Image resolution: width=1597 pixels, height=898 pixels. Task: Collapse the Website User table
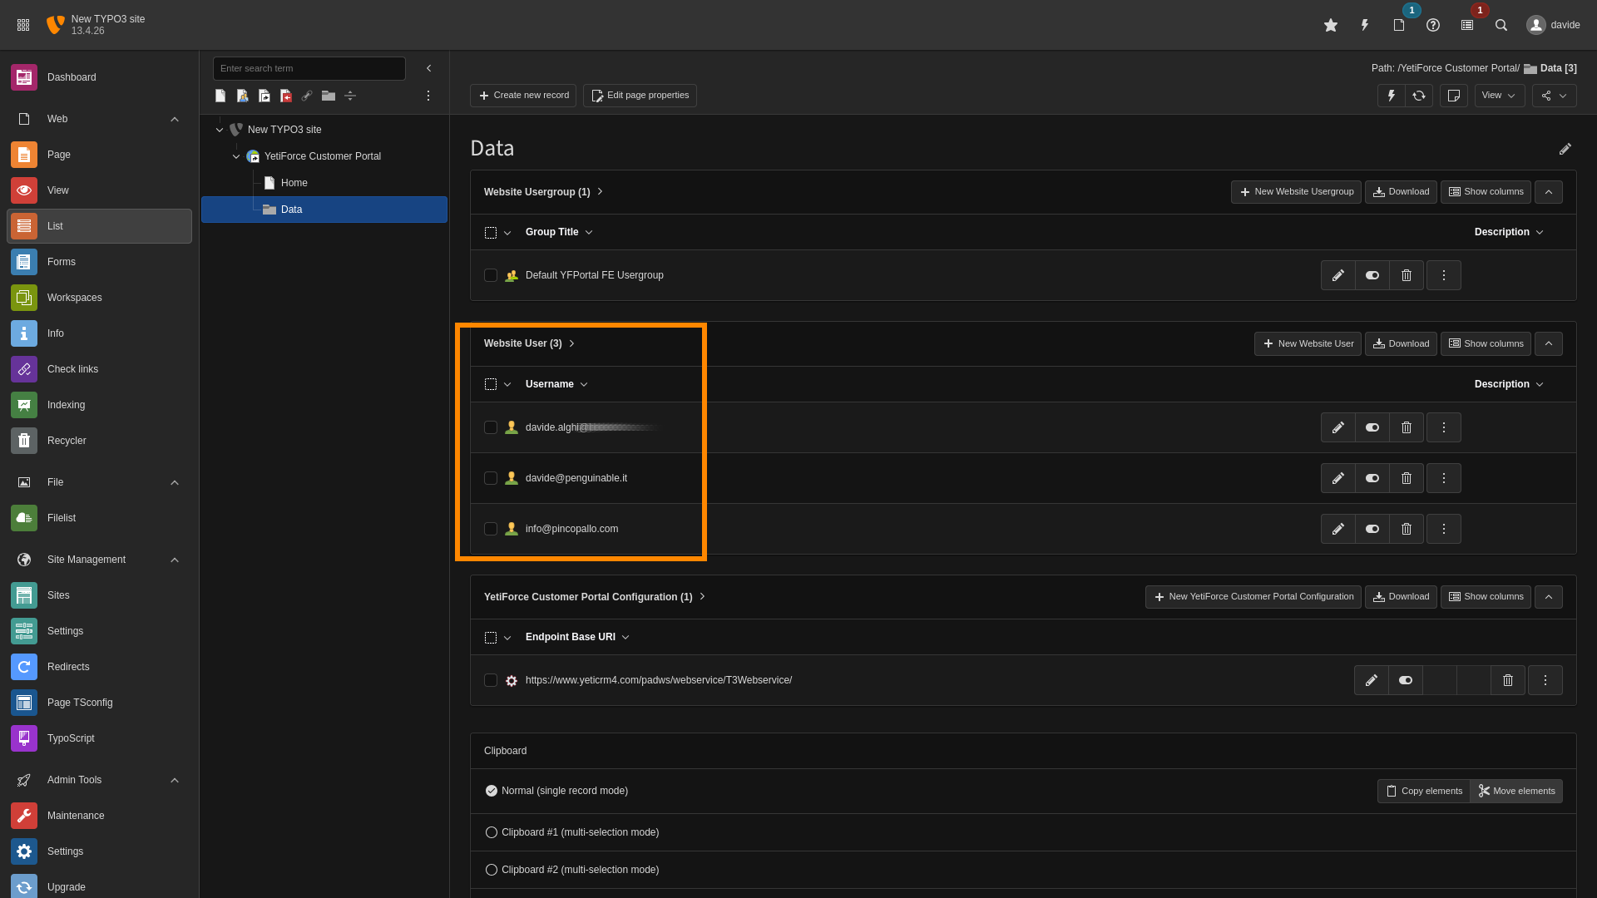[x=1548, y=343]
